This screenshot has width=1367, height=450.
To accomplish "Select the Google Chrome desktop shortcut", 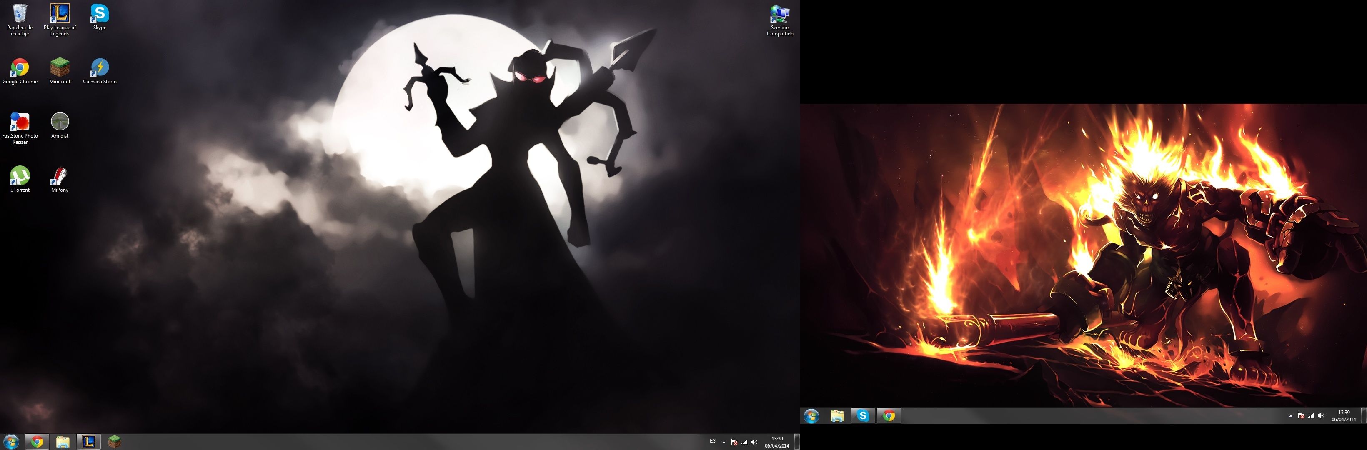I will point(20,71).
